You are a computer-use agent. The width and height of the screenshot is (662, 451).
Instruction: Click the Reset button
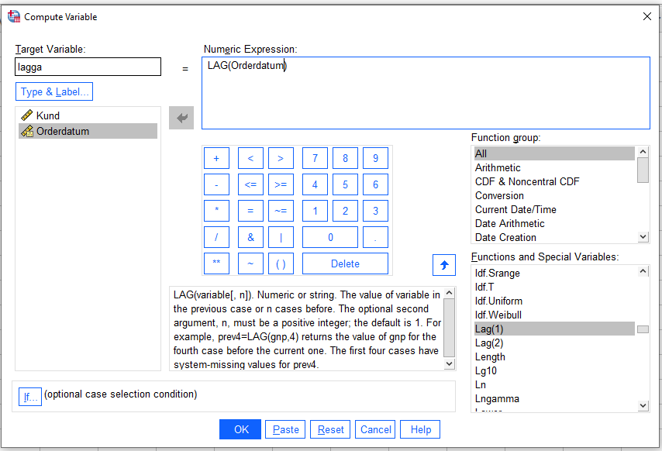[x=330, y=429]
